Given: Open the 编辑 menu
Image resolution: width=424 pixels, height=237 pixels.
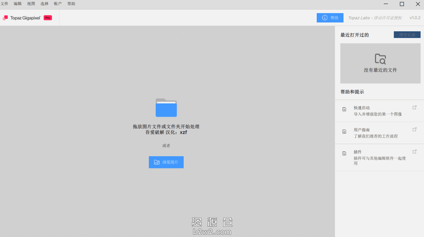Looking at the screenshot, I should point(17,4).
